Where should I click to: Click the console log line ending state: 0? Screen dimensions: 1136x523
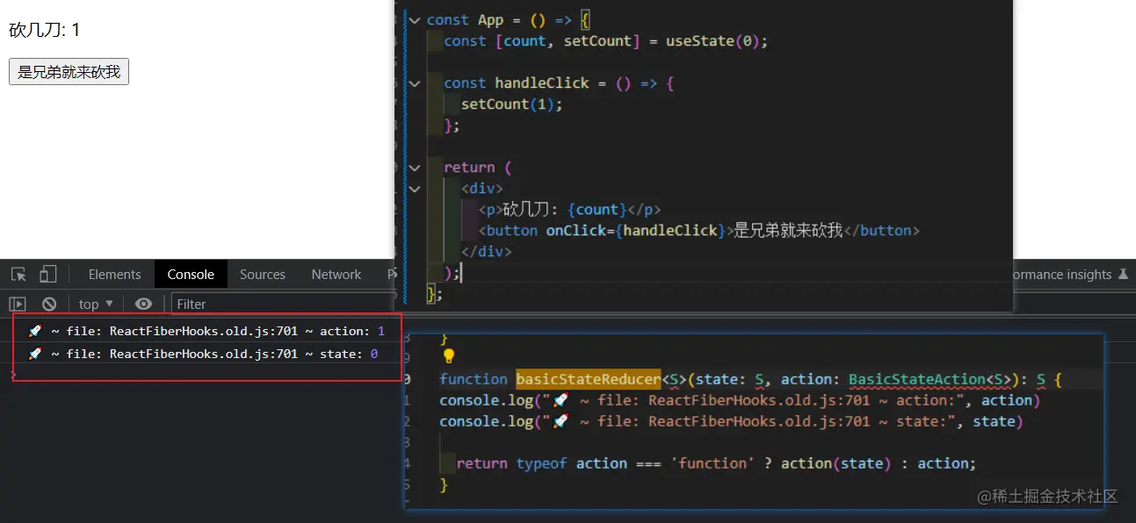tap(203, 354)
